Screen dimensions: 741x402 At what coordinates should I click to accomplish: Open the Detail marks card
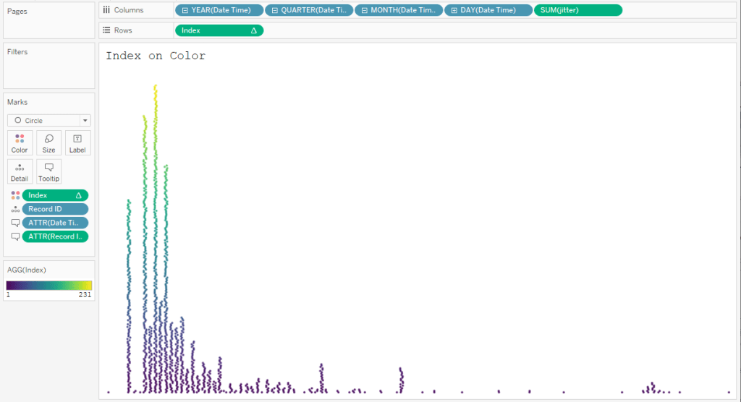[x=20, y=171]
